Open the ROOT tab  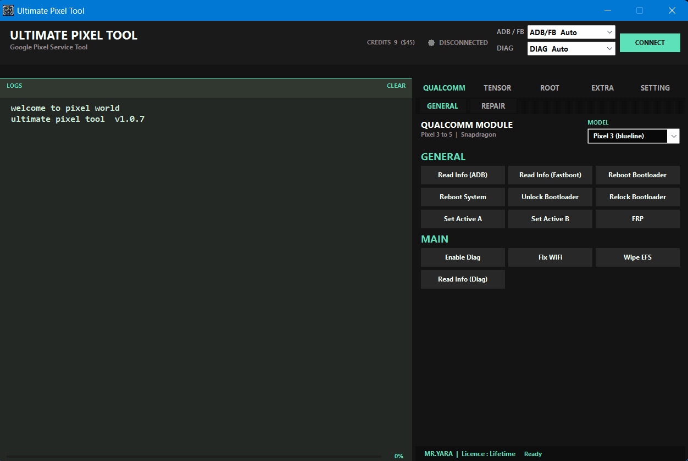550,88
